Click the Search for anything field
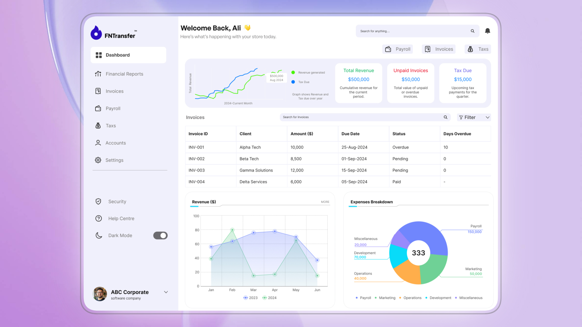The height and width of the screenshot is (327, 582). coord(417,31)
